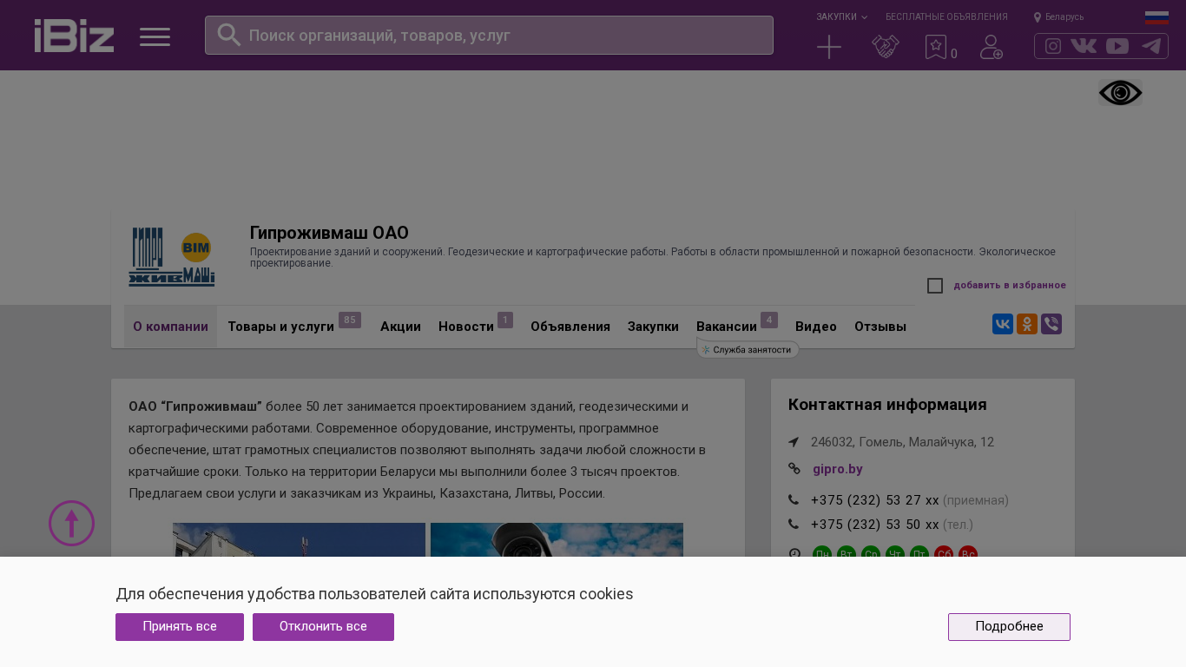Viewport: 1186px width, 667px height.
Task: Click the magnifier search icon
Action: coord(229,35)
